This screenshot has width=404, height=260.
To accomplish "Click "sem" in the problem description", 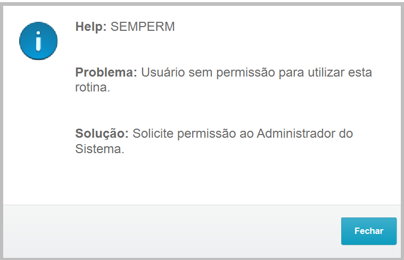I will click(197, 72).
